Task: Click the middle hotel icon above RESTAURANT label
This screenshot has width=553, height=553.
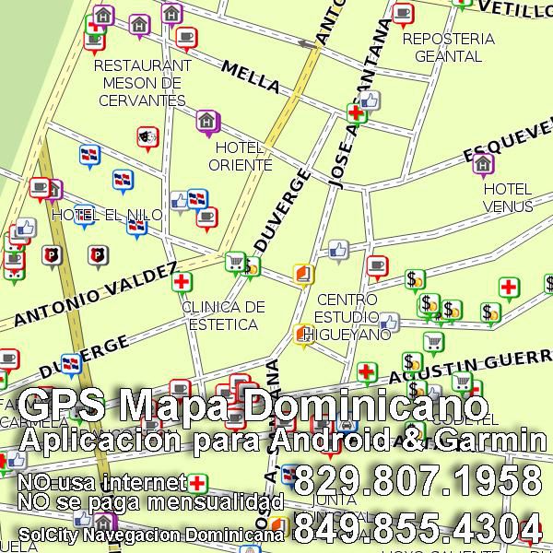Action: click(x=139, y=26)
